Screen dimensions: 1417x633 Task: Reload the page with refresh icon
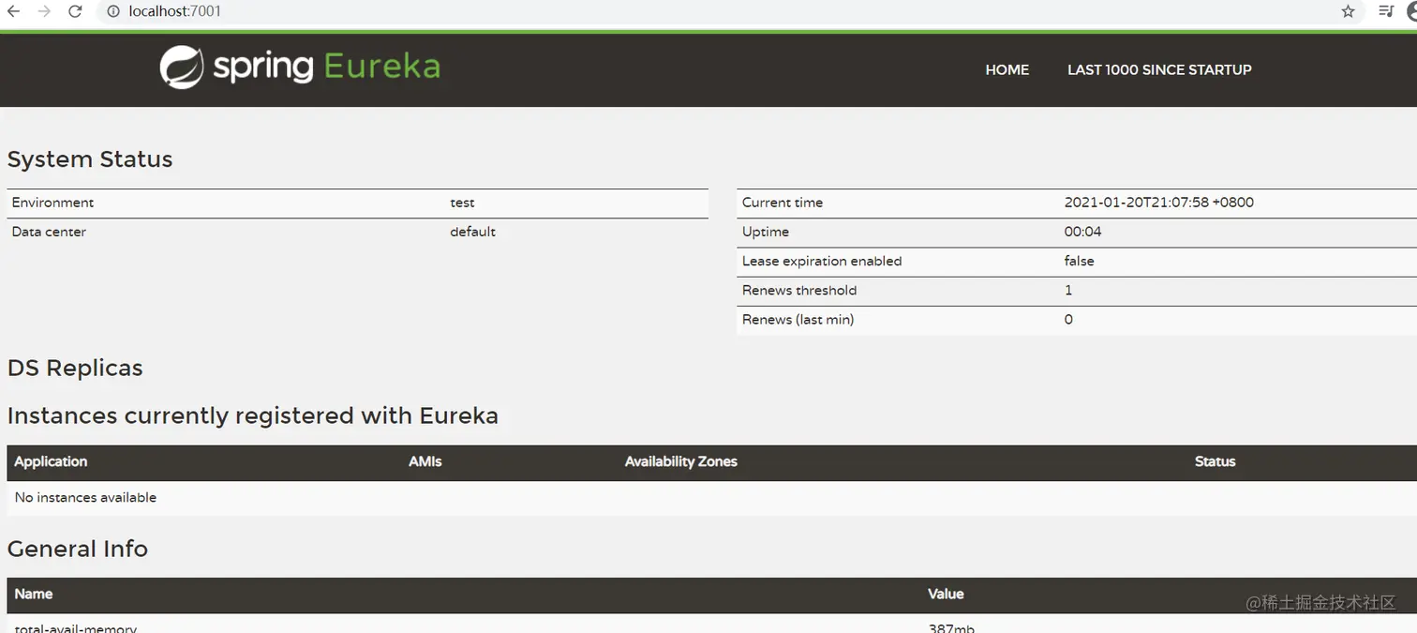[76, 11]
